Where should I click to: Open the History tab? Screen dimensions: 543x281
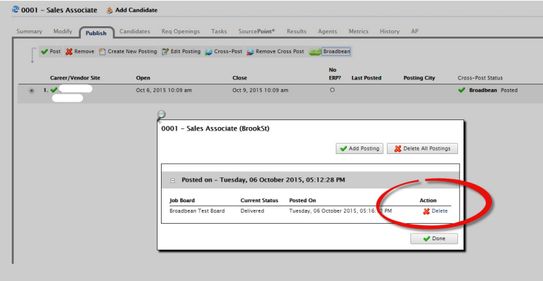(x=390, y=31)
